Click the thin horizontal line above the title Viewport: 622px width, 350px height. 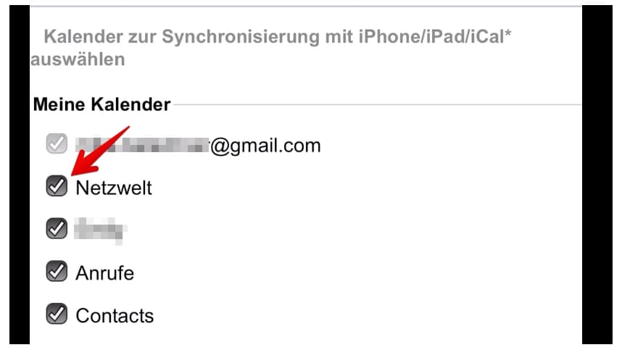coord(306,7)
